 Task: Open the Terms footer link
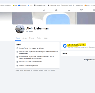pos(21,70)
